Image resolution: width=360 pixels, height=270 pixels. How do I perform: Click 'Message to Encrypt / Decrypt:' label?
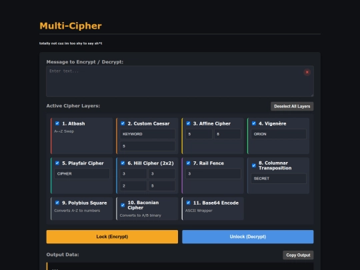point(85,62)
